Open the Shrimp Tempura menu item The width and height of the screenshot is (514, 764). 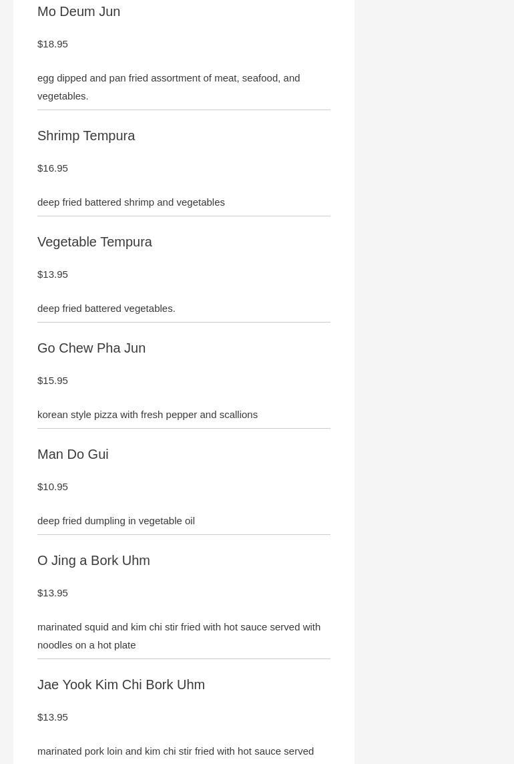point(86,136)
